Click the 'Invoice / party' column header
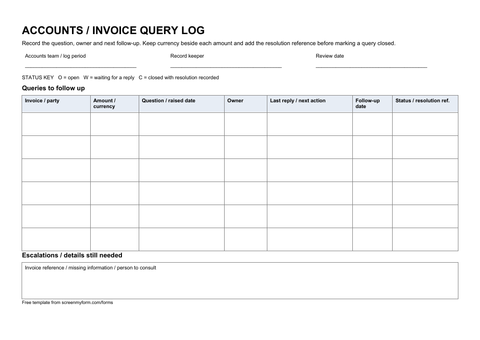 (56, 104)
